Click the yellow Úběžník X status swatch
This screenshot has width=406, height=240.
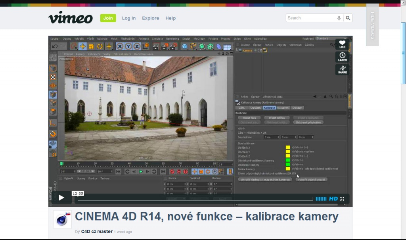point(288,148)
